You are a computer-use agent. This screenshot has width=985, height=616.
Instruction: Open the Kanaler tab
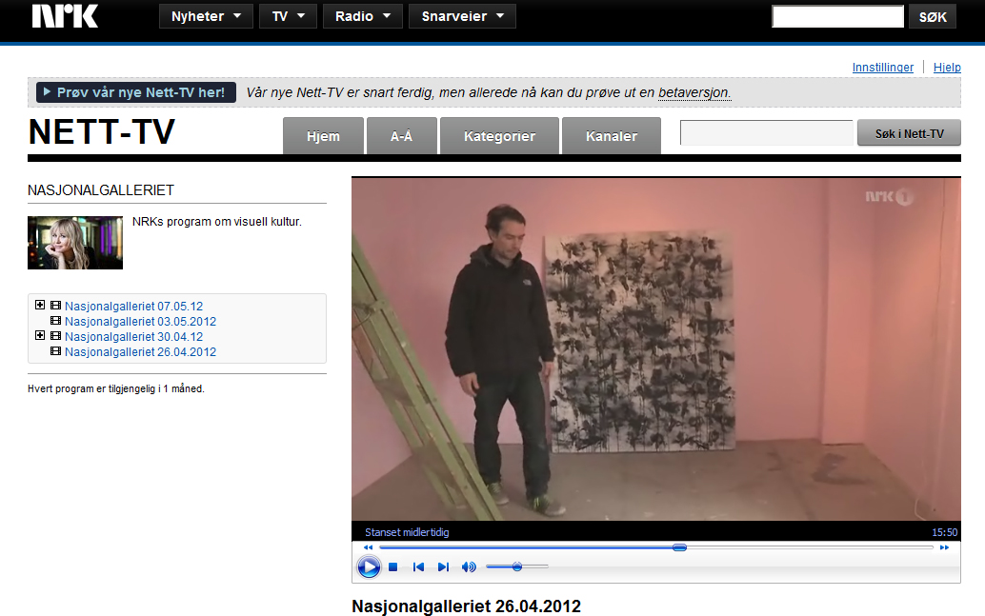tap(612, 135)
